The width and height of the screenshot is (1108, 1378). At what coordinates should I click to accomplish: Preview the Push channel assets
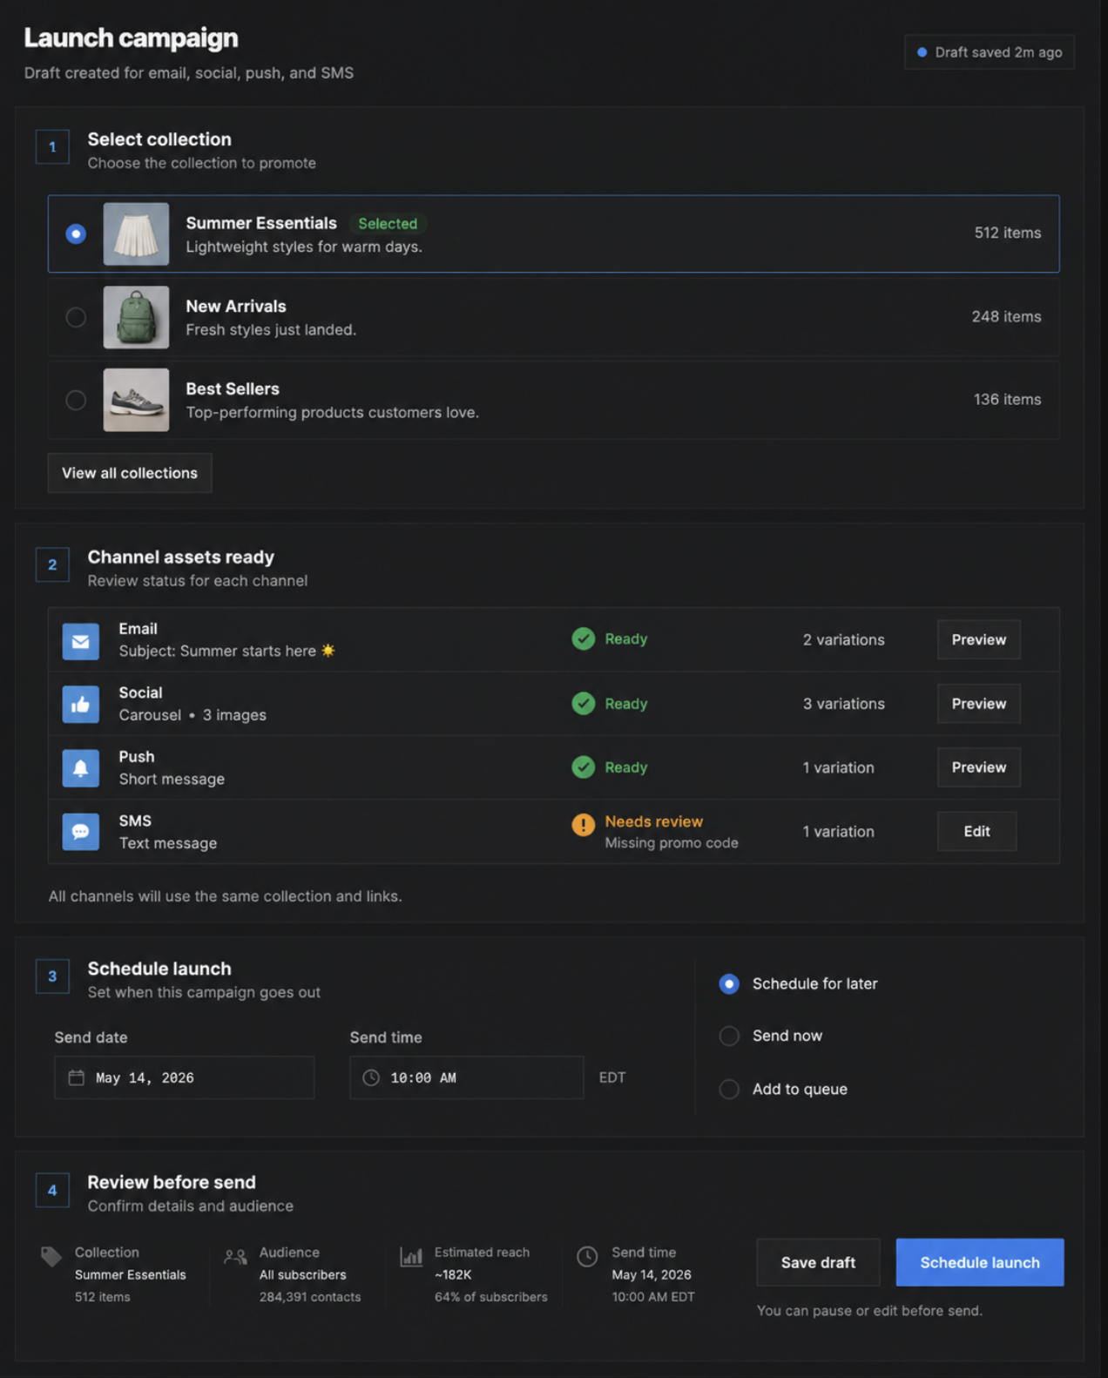[978, 767]
